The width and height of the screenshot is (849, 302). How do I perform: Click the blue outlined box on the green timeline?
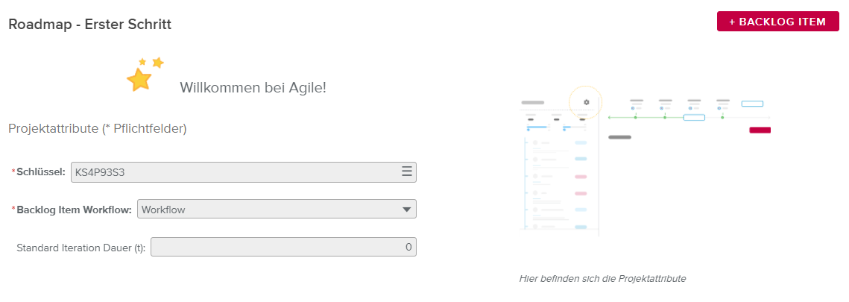[694, 117]
